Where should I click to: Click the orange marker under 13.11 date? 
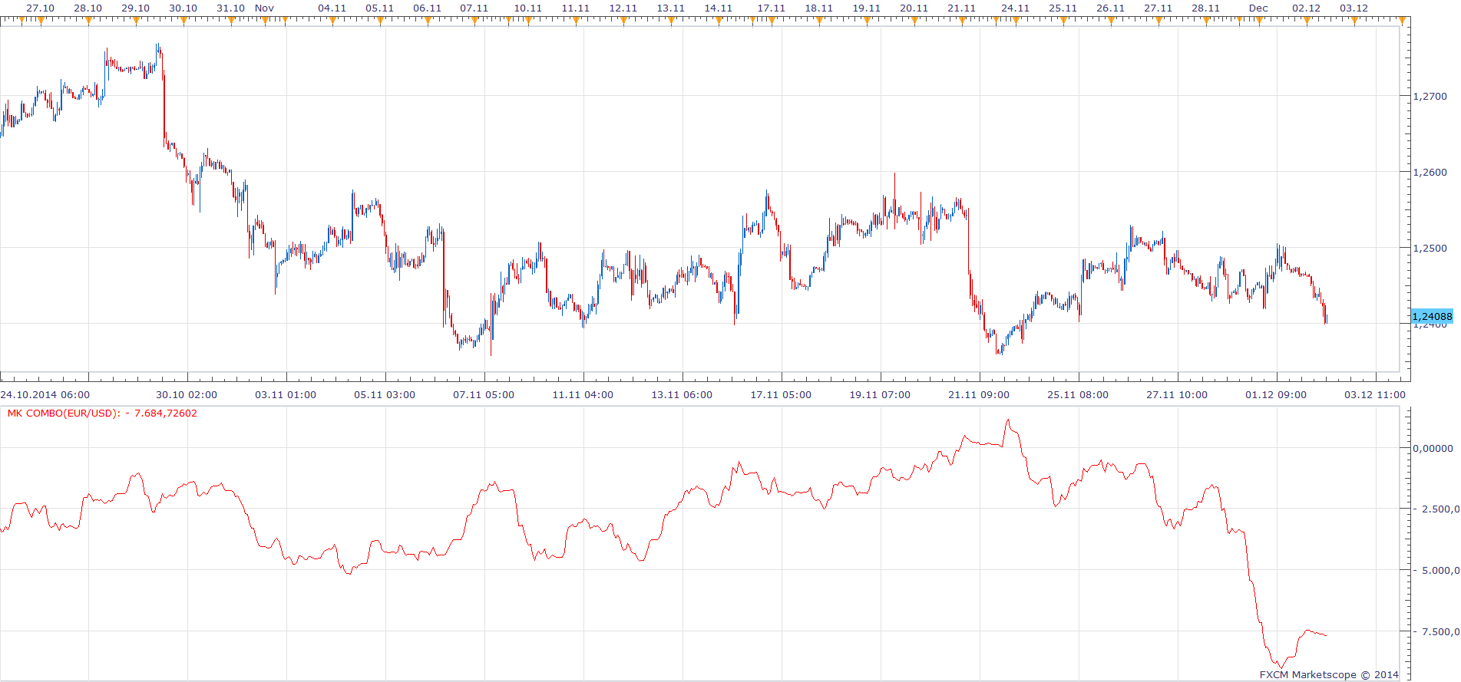671,21
